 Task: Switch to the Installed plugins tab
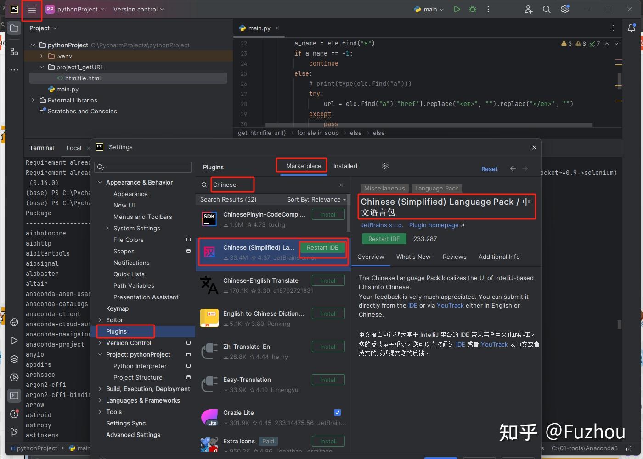pos(345,166)
